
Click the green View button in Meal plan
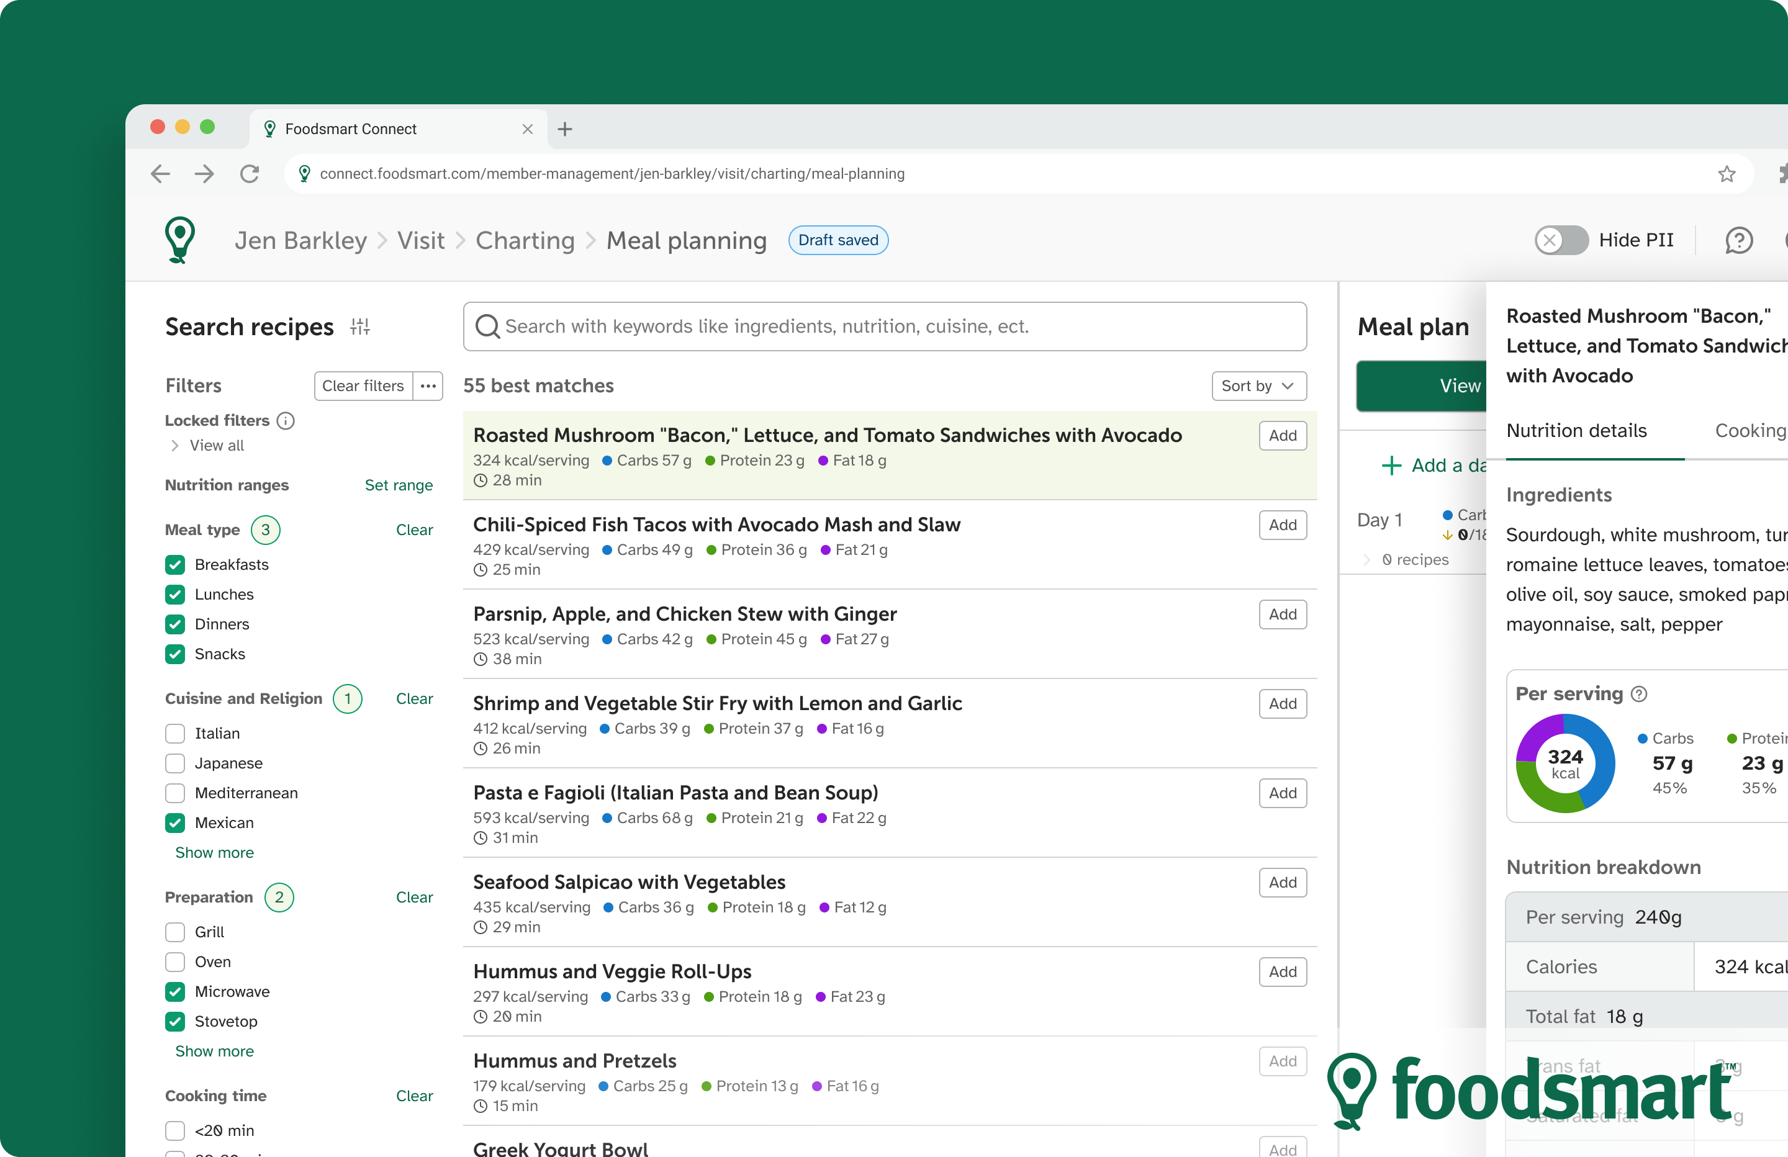click(x=1421, y=386)
